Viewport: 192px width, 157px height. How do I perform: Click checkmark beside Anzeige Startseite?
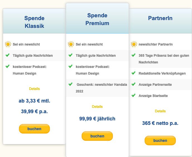click(x=133, y=95)
